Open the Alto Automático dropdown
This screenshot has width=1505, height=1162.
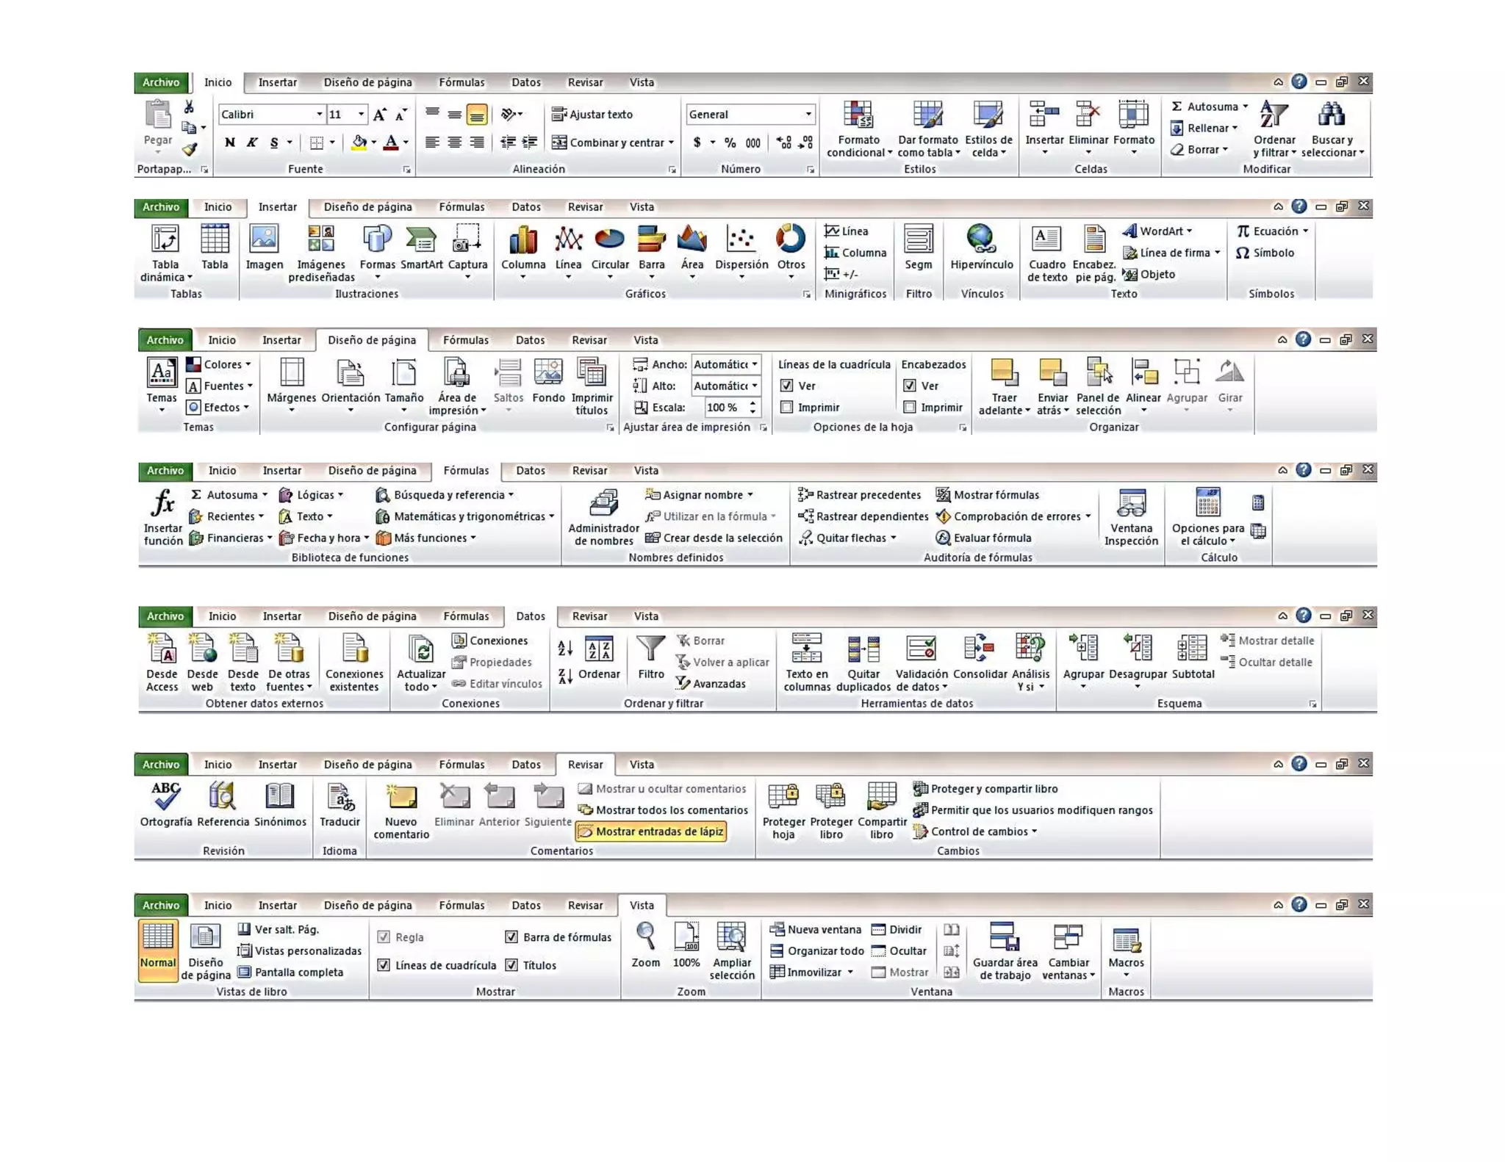click(x=754, y=386)
